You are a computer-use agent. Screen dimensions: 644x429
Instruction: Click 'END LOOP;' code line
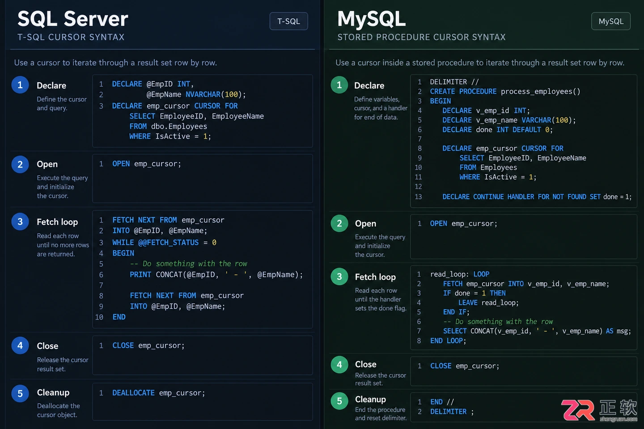tap(448, 341)
